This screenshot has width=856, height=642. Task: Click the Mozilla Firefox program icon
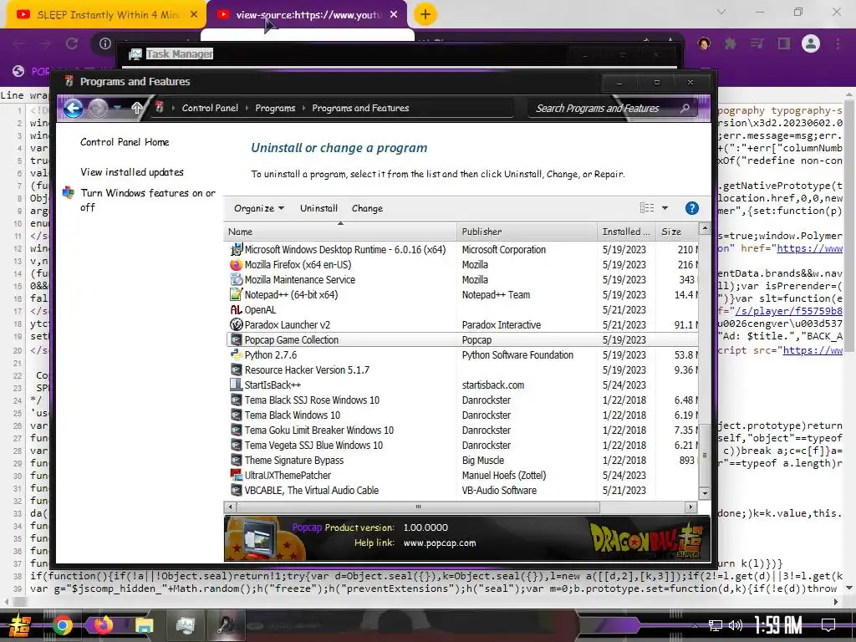click(x=236, y=265)
